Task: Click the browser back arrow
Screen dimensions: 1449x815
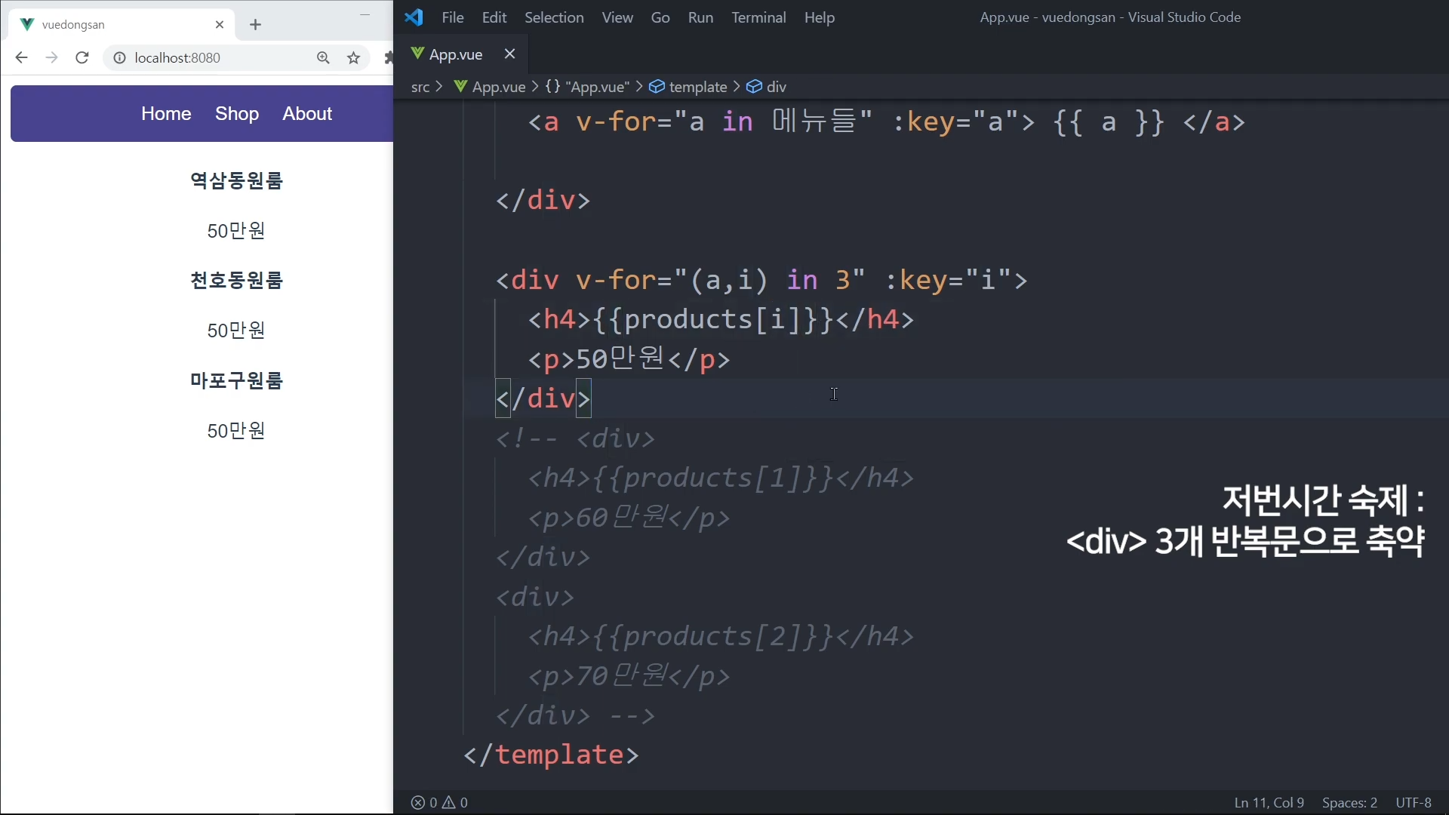Action: (21, 58)
